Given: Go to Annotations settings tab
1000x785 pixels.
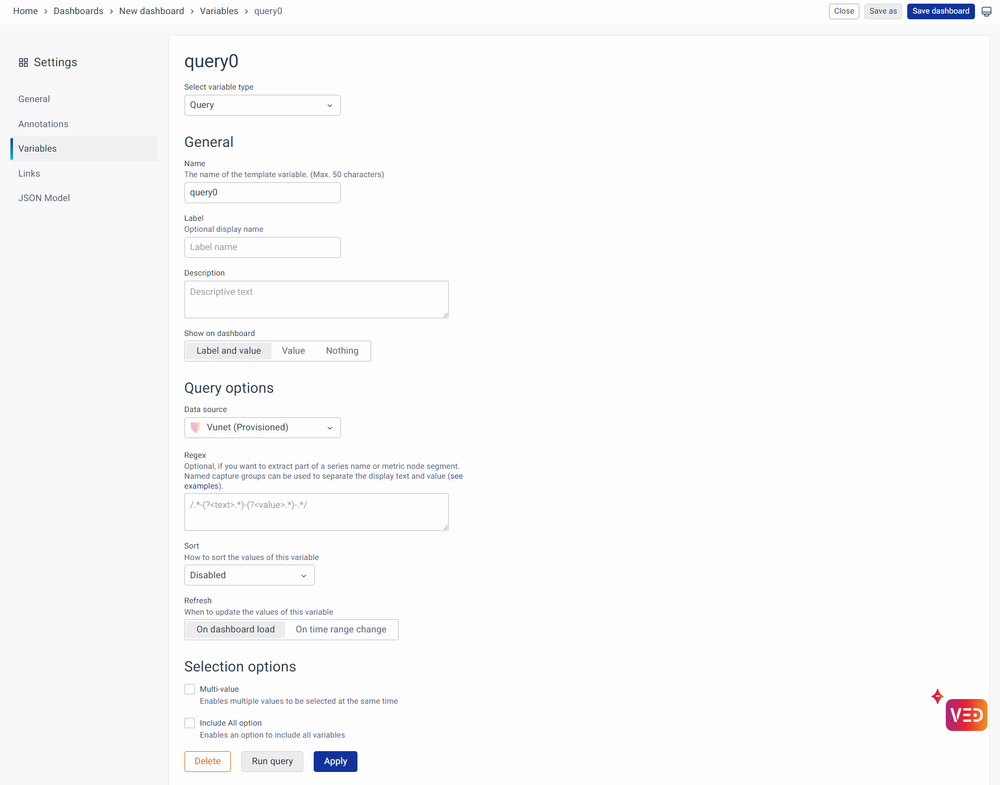Looking at the screenshot, I should point(43,124).
